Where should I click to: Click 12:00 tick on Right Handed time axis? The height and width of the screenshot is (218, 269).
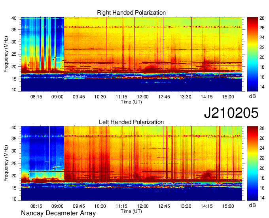coord(143,97)
